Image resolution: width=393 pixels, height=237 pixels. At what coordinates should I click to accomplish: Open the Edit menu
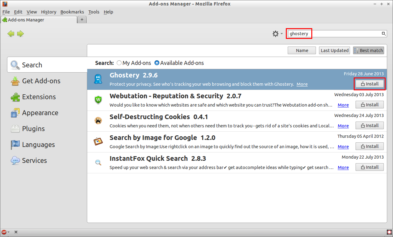coord(18,12)
